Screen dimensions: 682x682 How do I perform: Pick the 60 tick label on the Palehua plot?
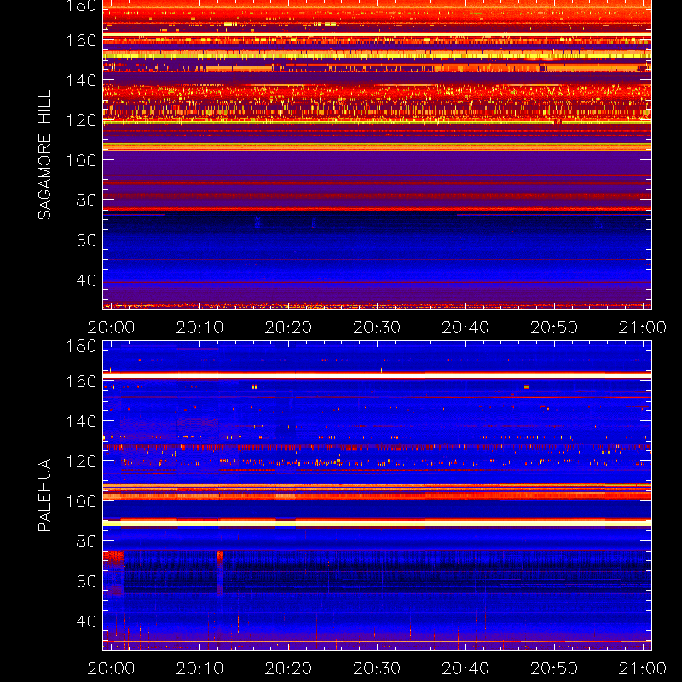click(86, 581)
